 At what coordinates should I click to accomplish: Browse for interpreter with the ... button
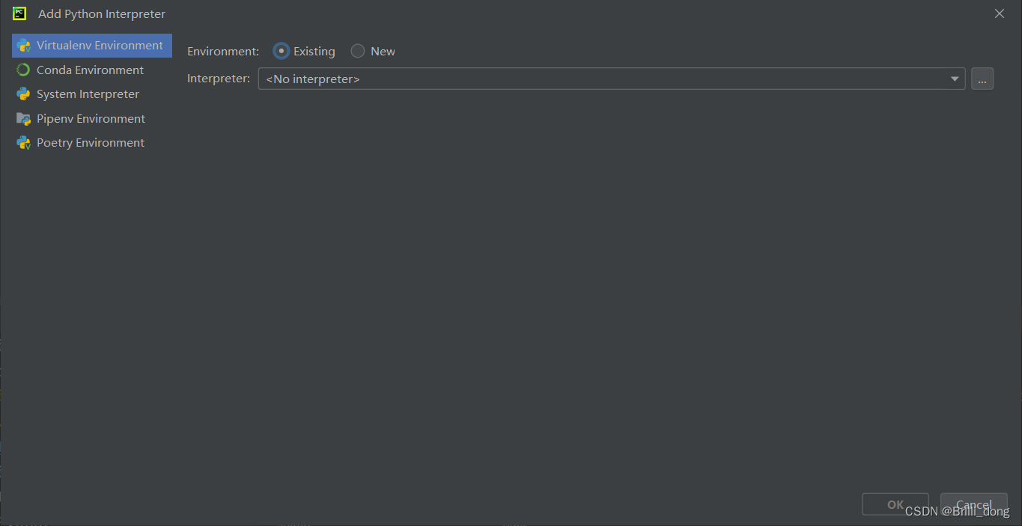pyautogui.click(x=982, y=79)
